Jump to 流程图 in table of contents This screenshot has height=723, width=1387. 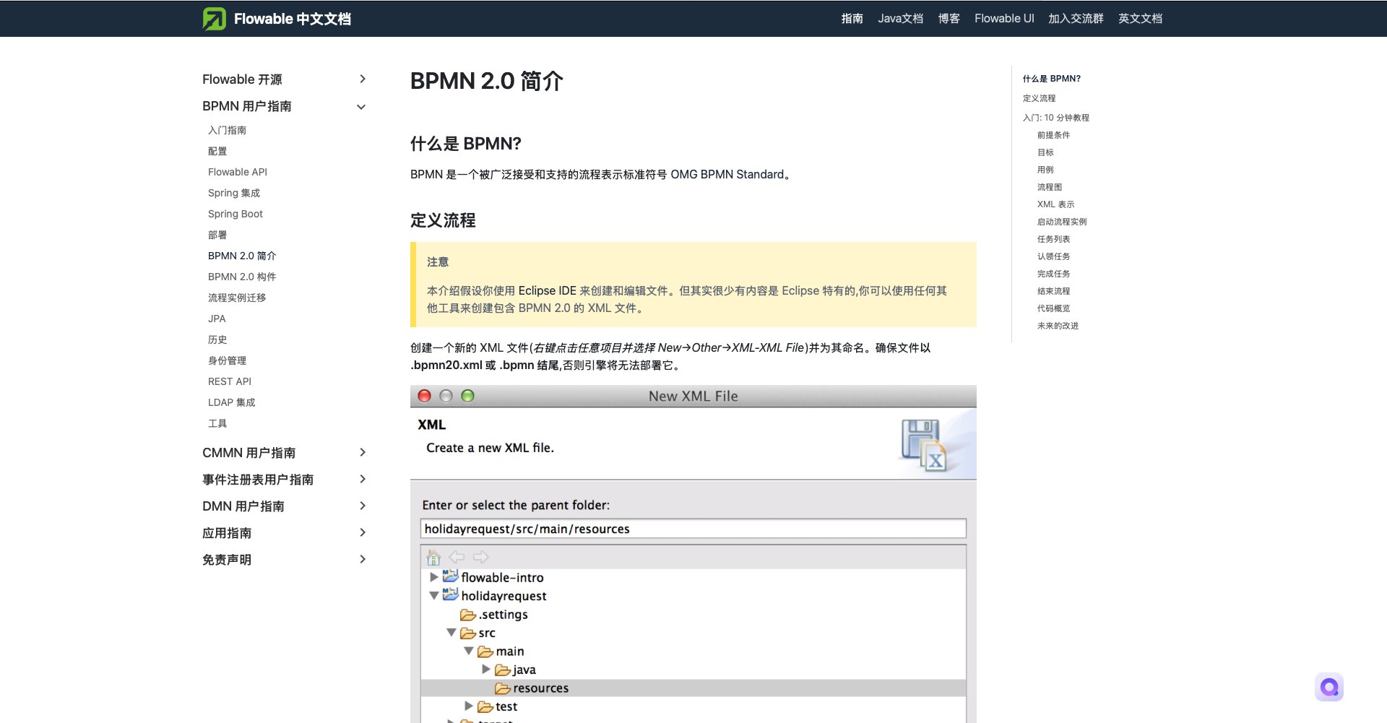tap(1050, 187)
